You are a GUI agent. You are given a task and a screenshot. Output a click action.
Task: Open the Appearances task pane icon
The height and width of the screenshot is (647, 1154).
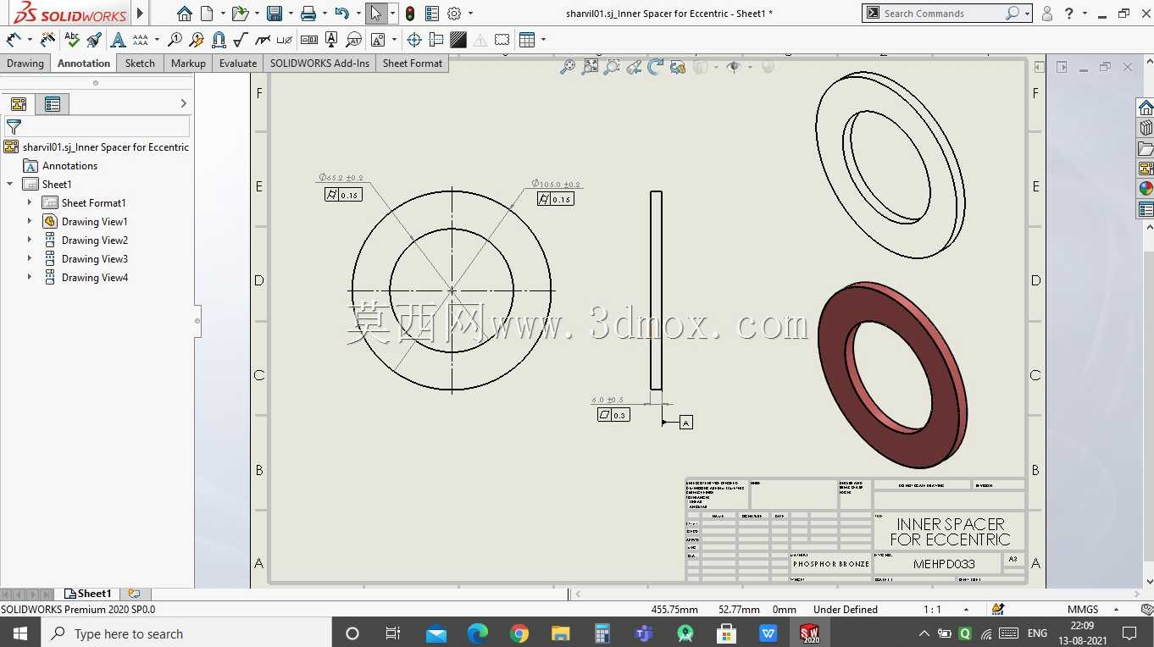[1146, 189]
